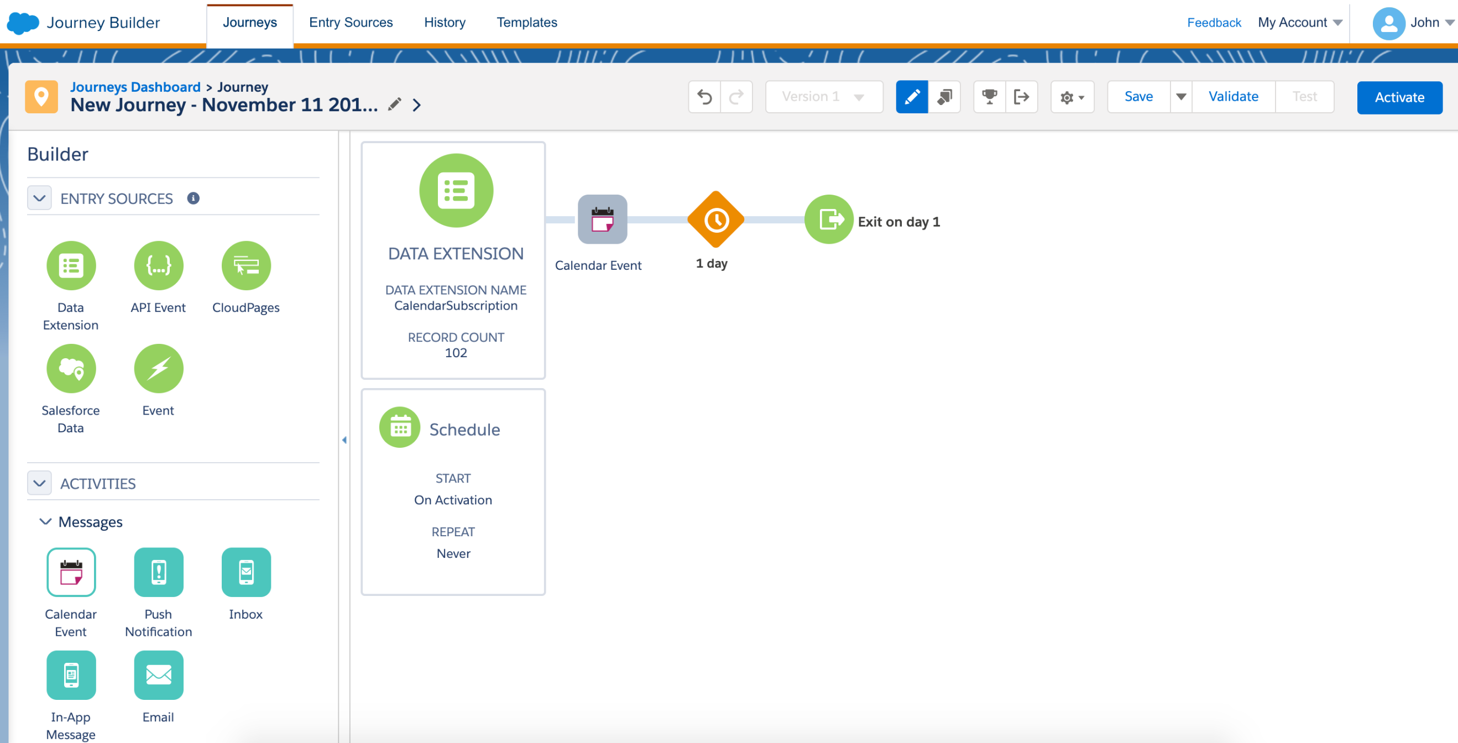Select the Salesforce Data entry source icon

pos(71,368)
